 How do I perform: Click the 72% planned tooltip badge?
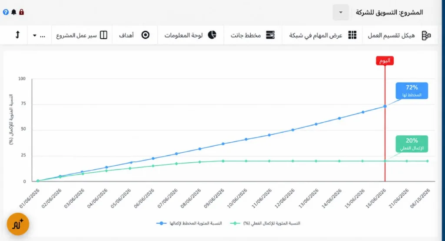tap(412, 90)
